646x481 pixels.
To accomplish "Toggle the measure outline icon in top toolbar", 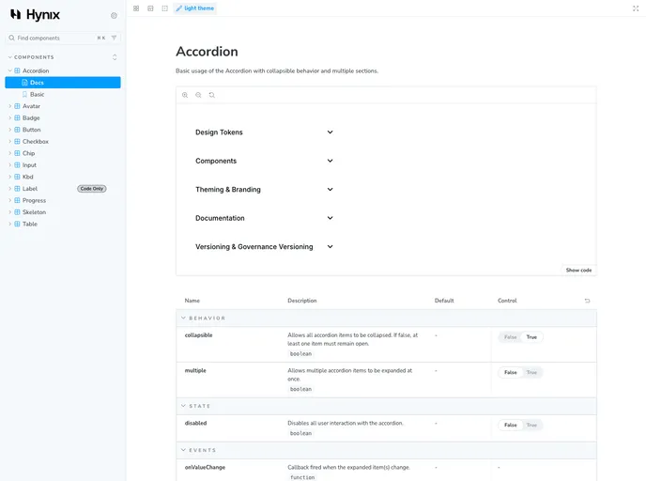I will [x=165, y=8].
